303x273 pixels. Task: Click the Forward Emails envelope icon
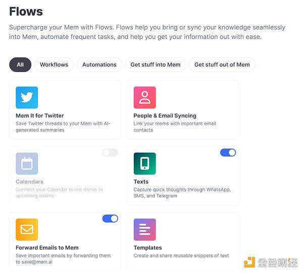coord(27,230)
